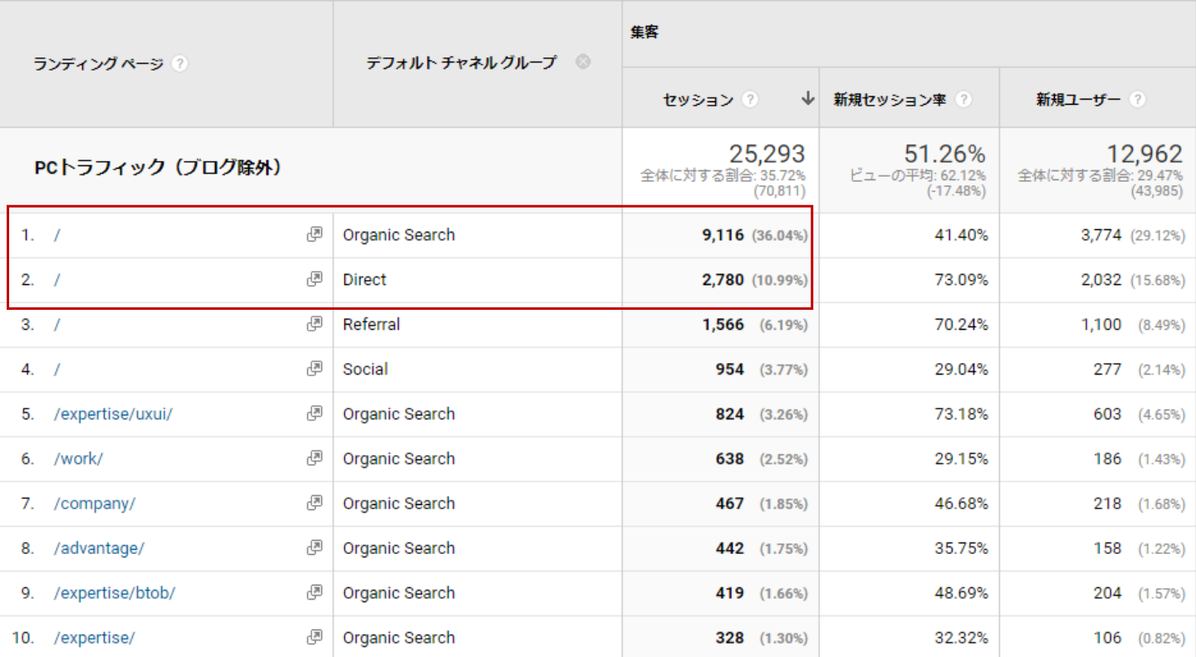Click sessions value 824

(x=729, y=414)
